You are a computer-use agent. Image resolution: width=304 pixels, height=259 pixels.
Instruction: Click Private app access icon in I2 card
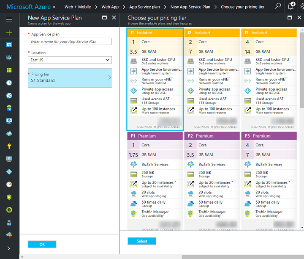coord(190,91)
